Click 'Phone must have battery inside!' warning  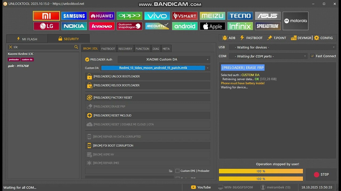pyautogui.click(x=243, y=83)
